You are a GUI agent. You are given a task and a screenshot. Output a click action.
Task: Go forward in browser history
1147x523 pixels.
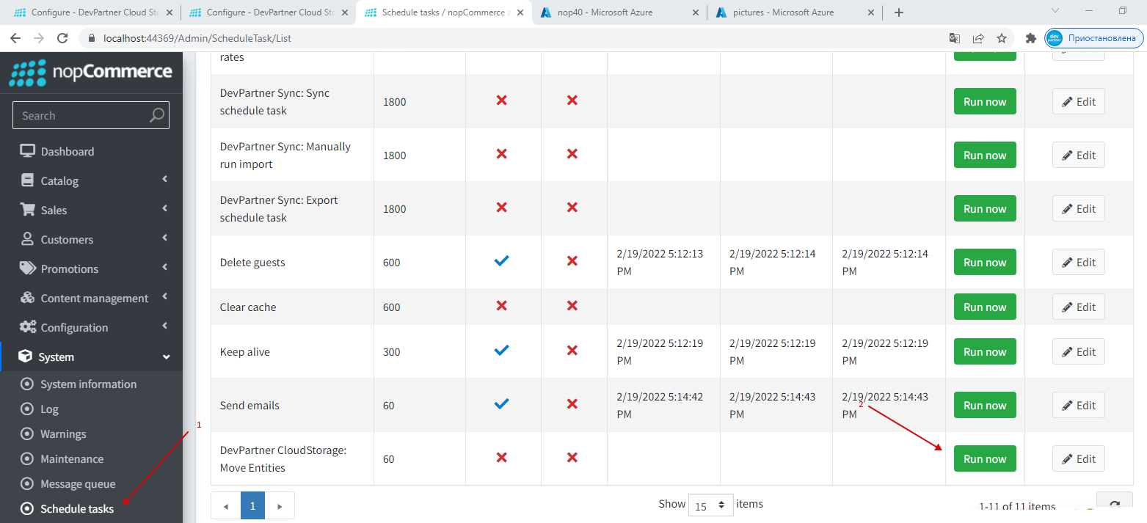(39, 38)
